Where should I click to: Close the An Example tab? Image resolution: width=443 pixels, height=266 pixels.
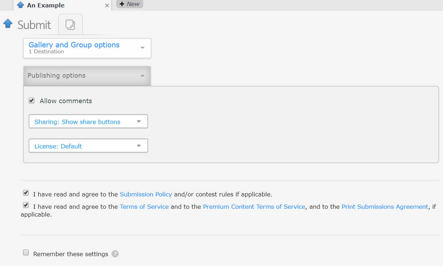107,5
